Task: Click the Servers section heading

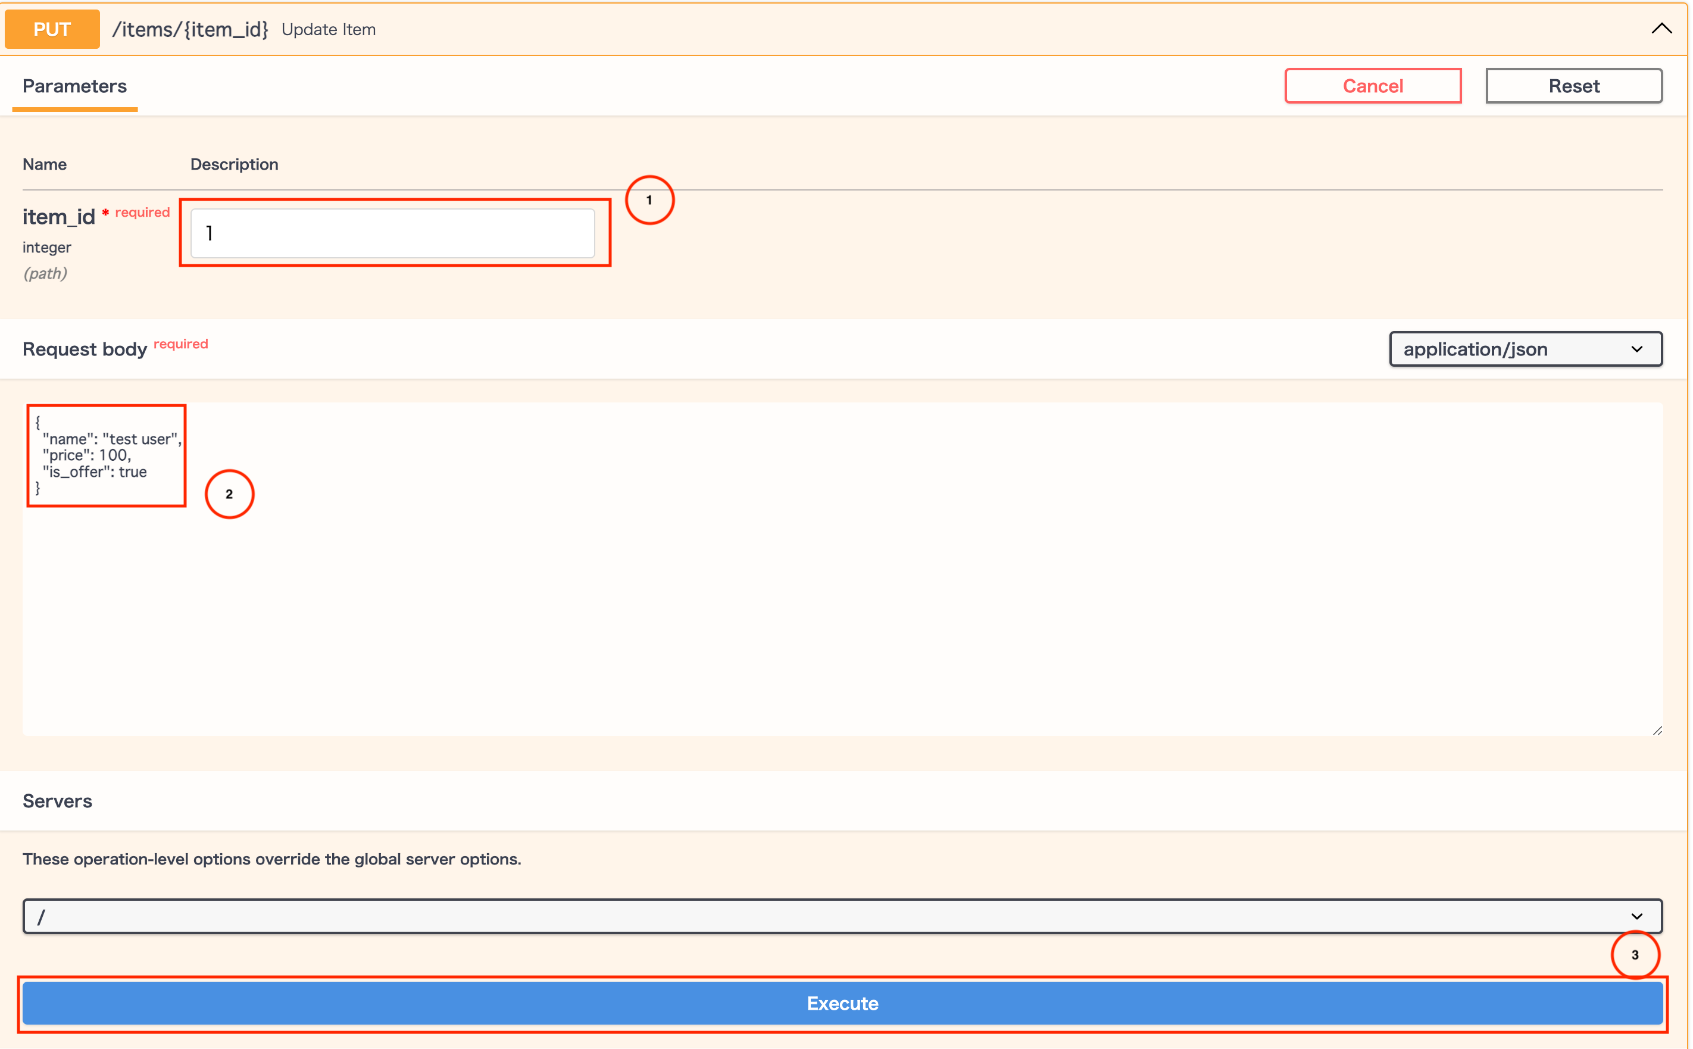Action: [57, 801]
